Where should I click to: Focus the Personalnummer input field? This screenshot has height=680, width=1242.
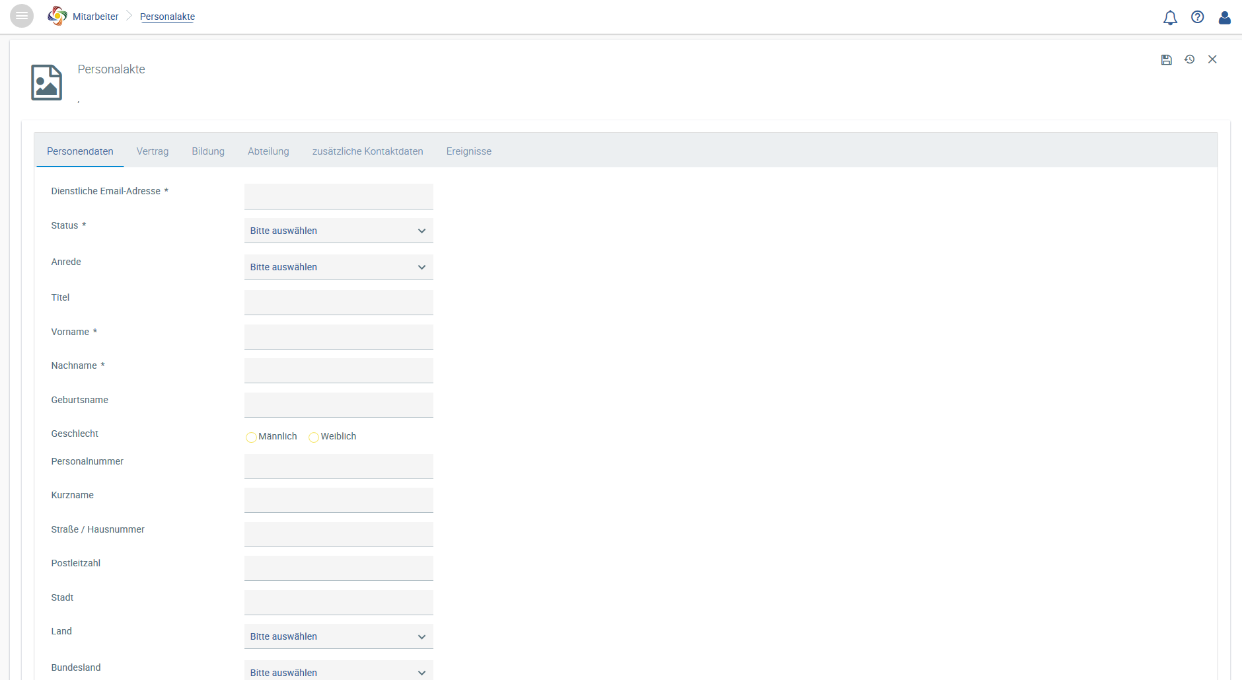(x=339, y=467)
